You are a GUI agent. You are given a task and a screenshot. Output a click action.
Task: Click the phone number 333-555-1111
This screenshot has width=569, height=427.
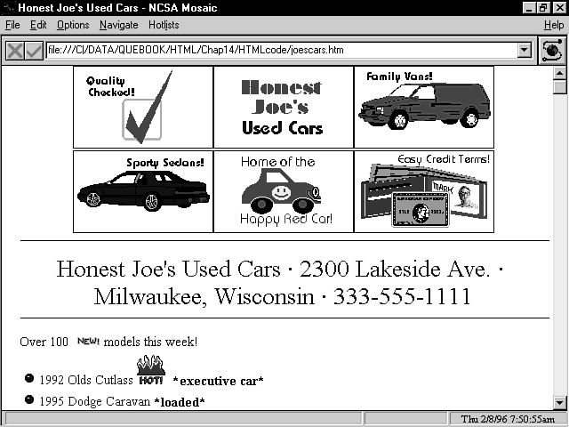point(402,296)
